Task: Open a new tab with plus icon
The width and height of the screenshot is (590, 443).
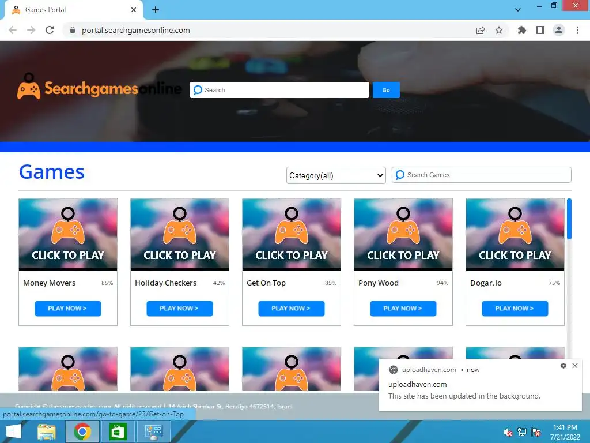Action: pyautogui.click(x=156, y=10)
